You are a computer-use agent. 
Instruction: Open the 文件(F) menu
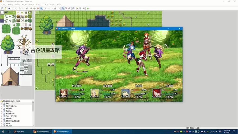3,5
